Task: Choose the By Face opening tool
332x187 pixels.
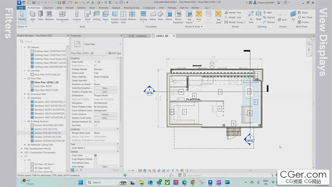Action: [x=251, y=17]
